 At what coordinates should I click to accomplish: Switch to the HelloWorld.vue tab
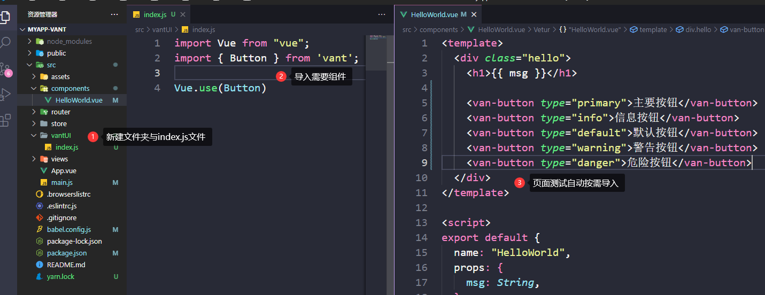click(434, 14)
